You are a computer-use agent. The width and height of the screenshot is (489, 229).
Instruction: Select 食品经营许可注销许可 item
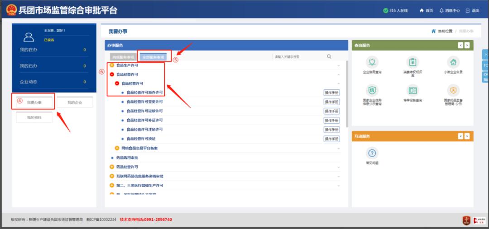click(144, 130)
